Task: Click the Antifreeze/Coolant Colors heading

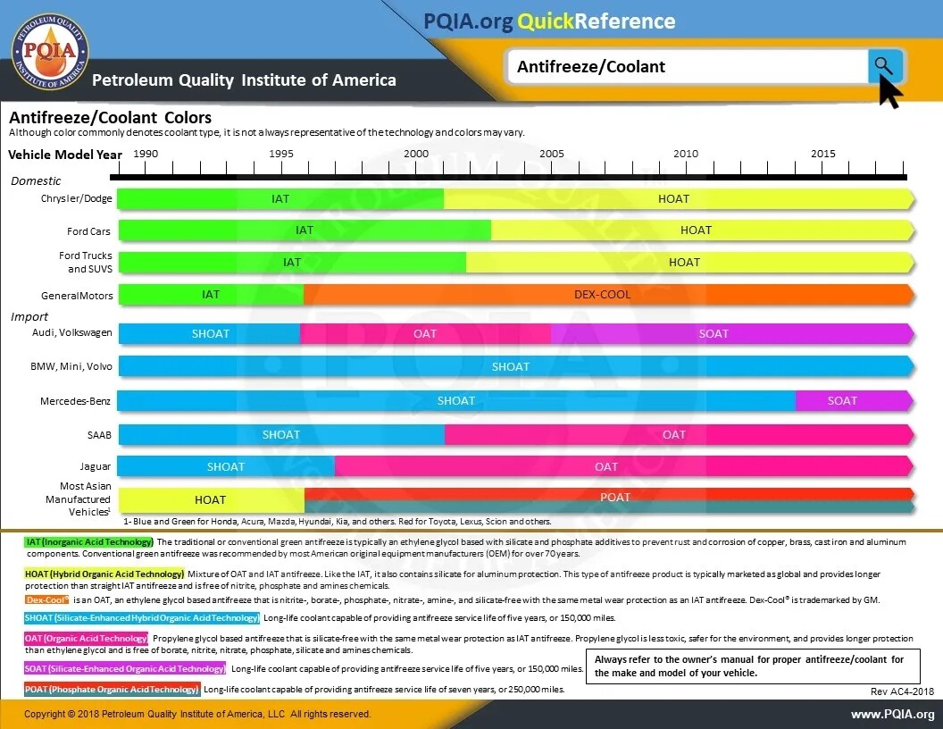Action: coord(110,117)
